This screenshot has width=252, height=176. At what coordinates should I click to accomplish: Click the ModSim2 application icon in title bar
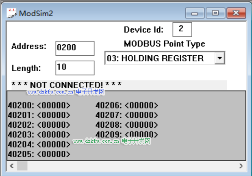(12, 13)
